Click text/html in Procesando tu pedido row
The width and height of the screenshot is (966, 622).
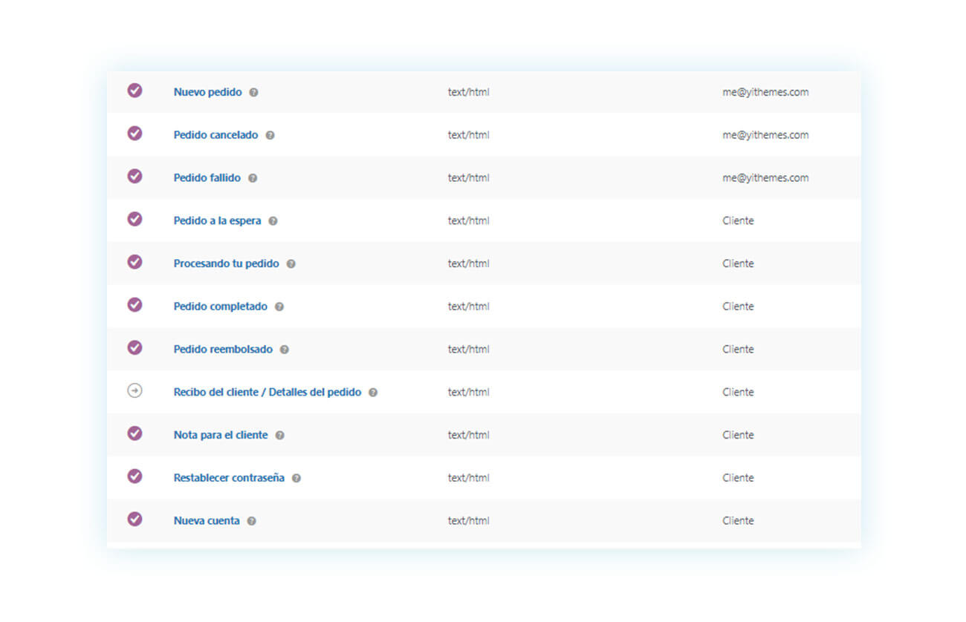point(469,263)
